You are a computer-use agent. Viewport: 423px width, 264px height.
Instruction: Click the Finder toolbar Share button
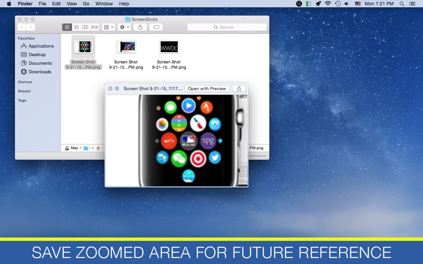[x=140, y=27]
